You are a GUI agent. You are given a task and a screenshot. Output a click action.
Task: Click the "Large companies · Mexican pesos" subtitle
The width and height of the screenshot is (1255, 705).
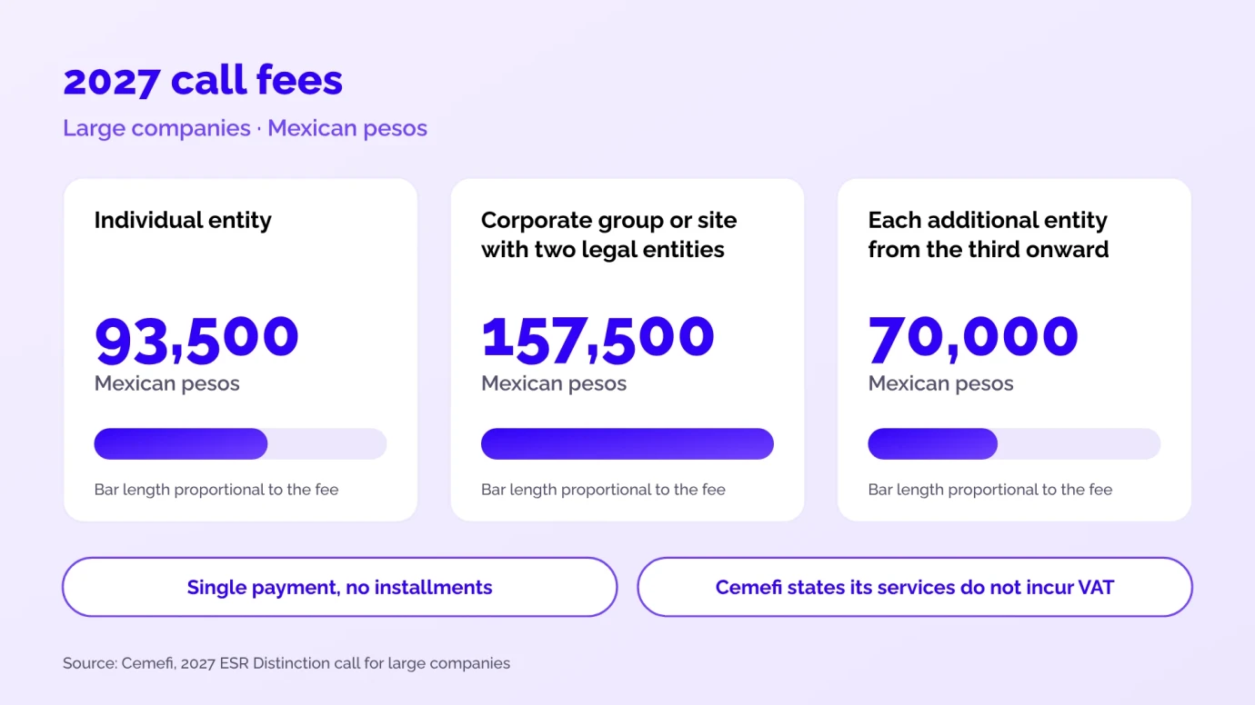245,128
